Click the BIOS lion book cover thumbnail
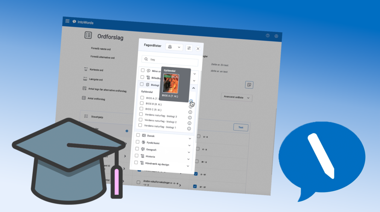 coord(170,83)
